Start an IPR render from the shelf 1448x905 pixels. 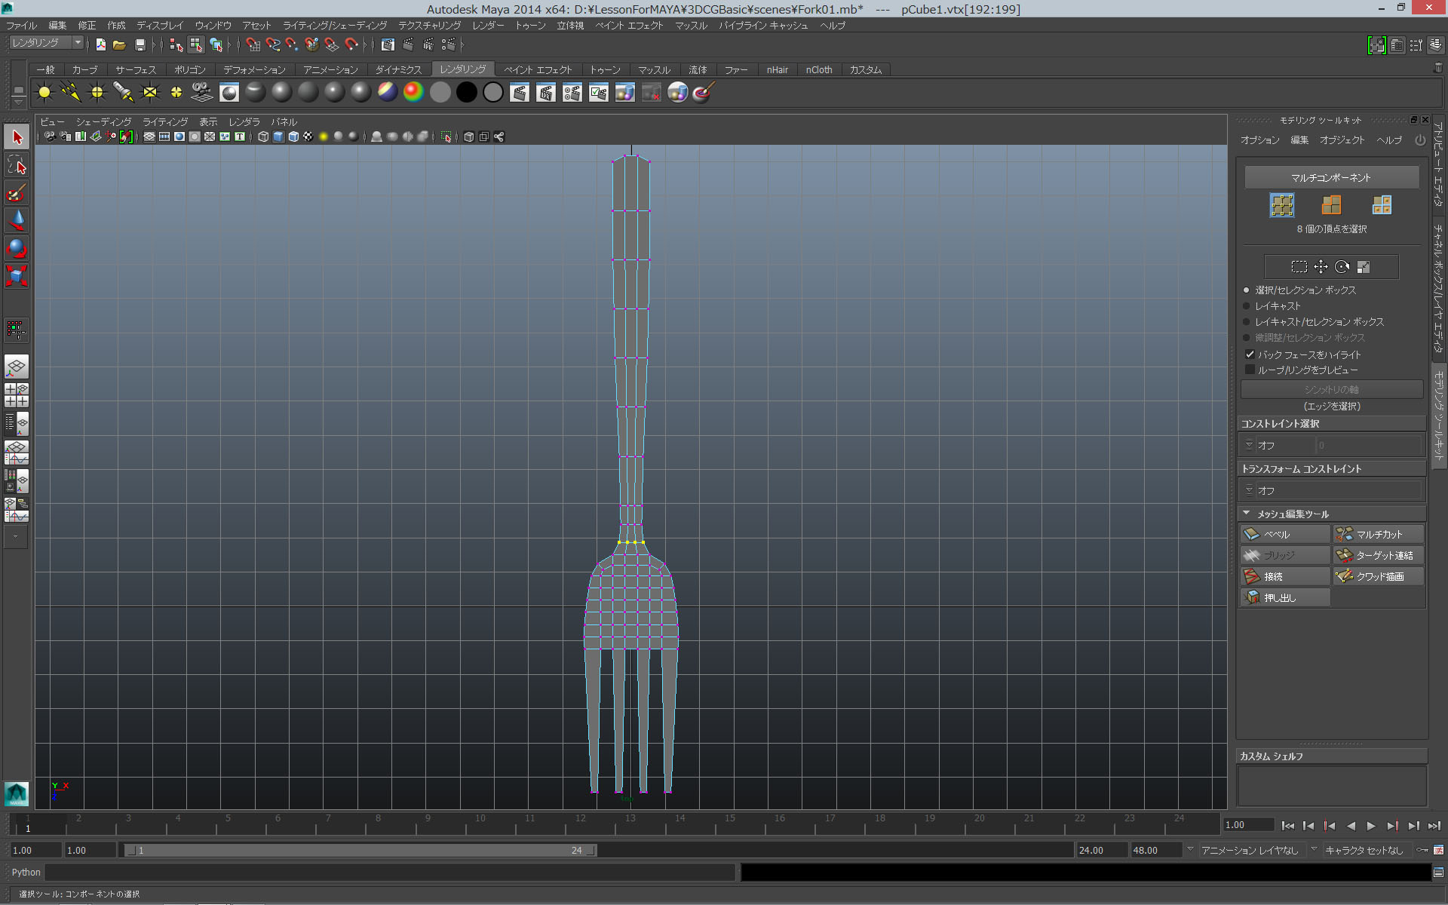545,92
